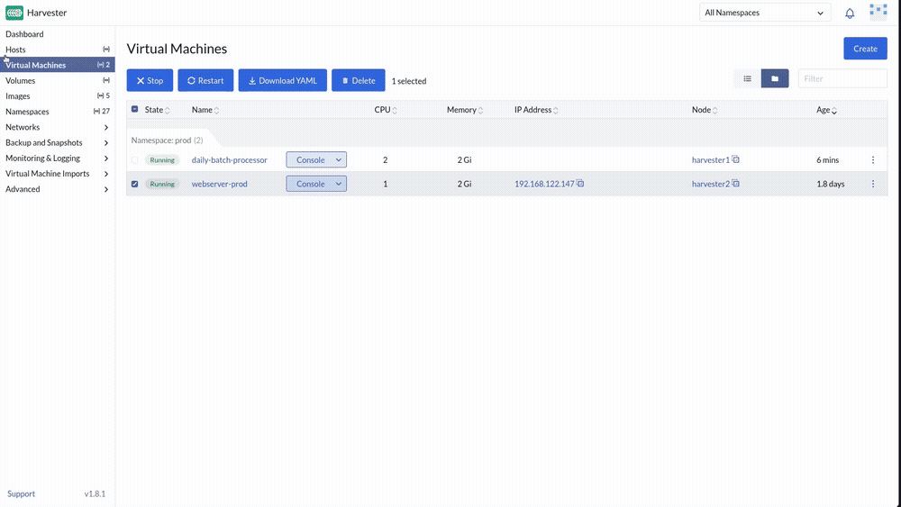This screenshot has height=507, width=901.
Task: Open the Support link
Action: [22, 493]
